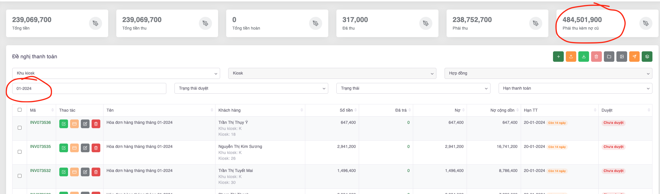Click the 01-2024 month input field
Viewport: 660px width, 194px height.
pyautogui.click(x=89, y=88)
